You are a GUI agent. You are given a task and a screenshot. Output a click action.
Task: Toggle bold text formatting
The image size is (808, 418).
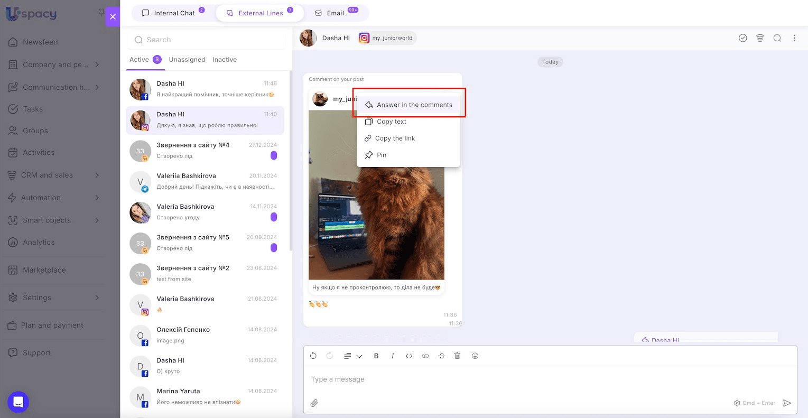coord(376,356)
